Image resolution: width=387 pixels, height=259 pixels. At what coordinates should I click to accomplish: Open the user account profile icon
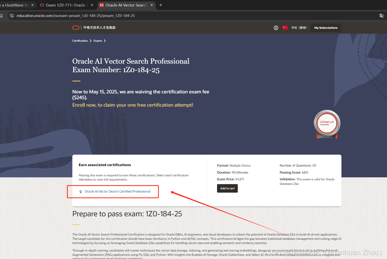pos(276,28)
